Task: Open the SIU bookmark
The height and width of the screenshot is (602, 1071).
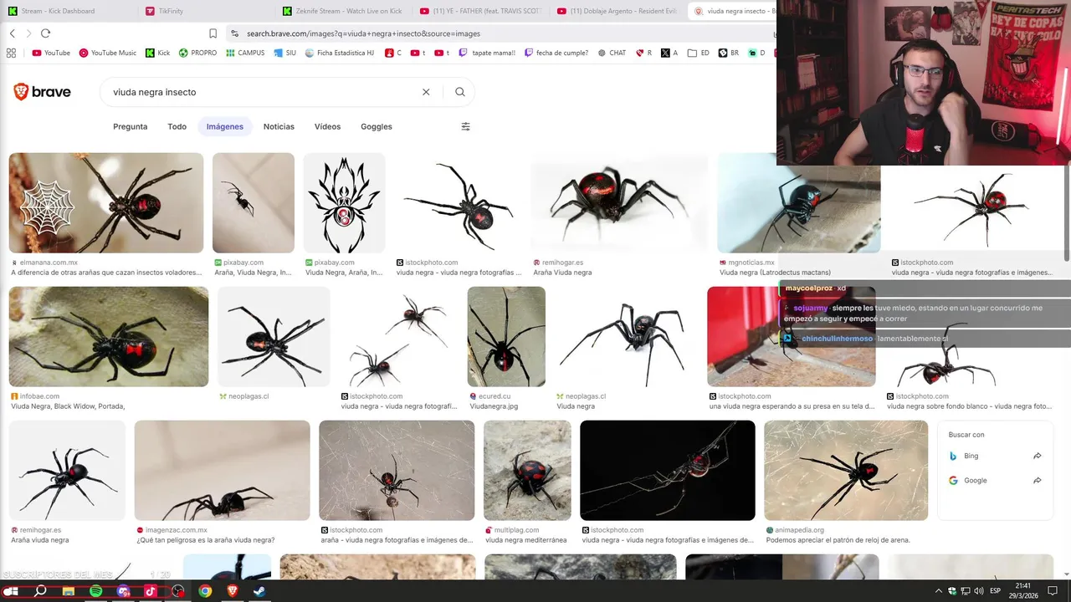Action: click(x=284, y=53)
